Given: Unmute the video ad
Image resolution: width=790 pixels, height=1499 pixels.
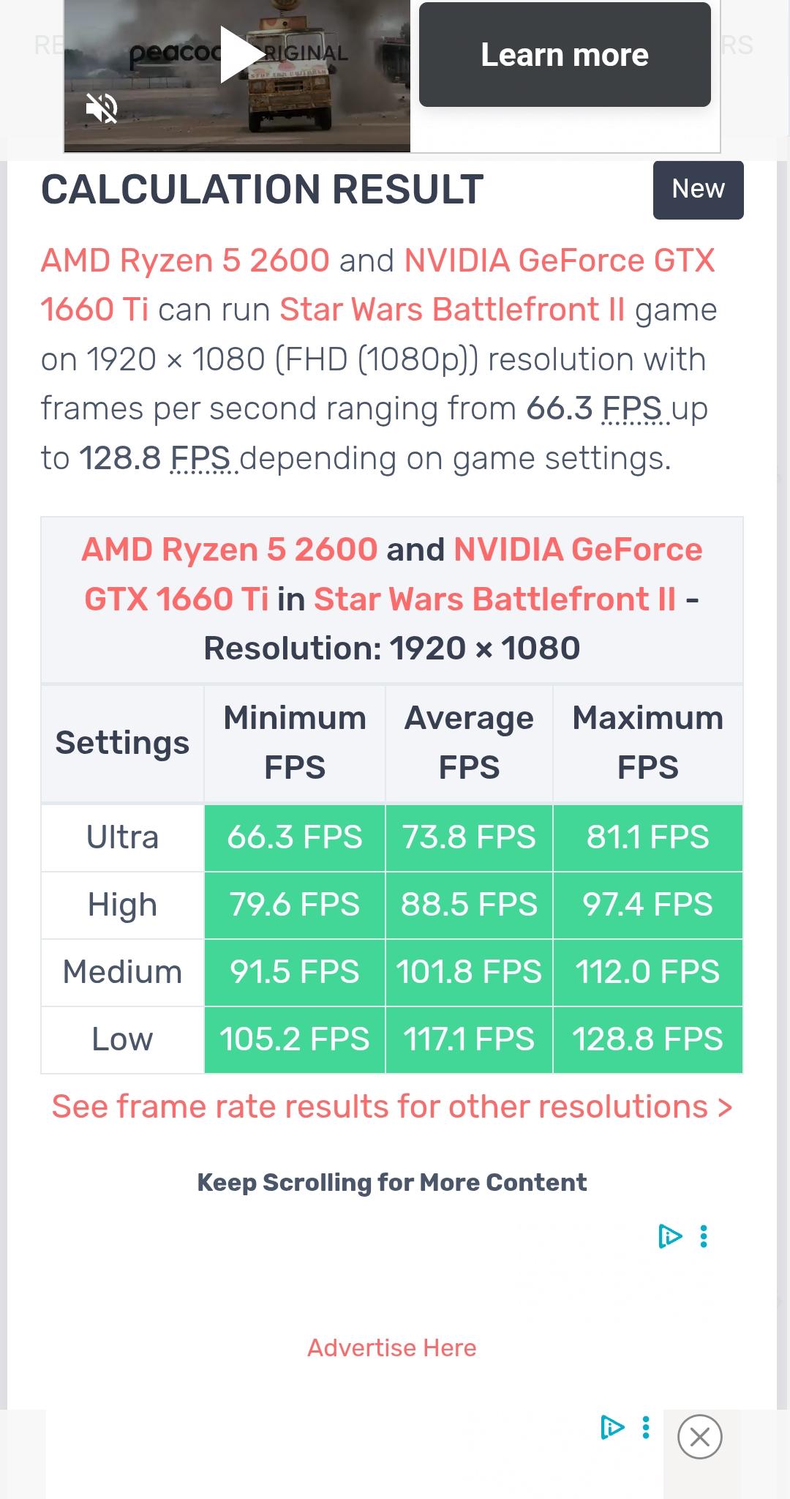Looking at the screenshot, I should [x=102, y=108].
